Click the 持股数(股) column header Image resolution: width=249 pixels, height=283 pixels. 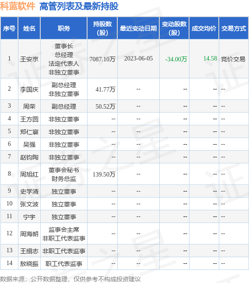coord(102,28)
